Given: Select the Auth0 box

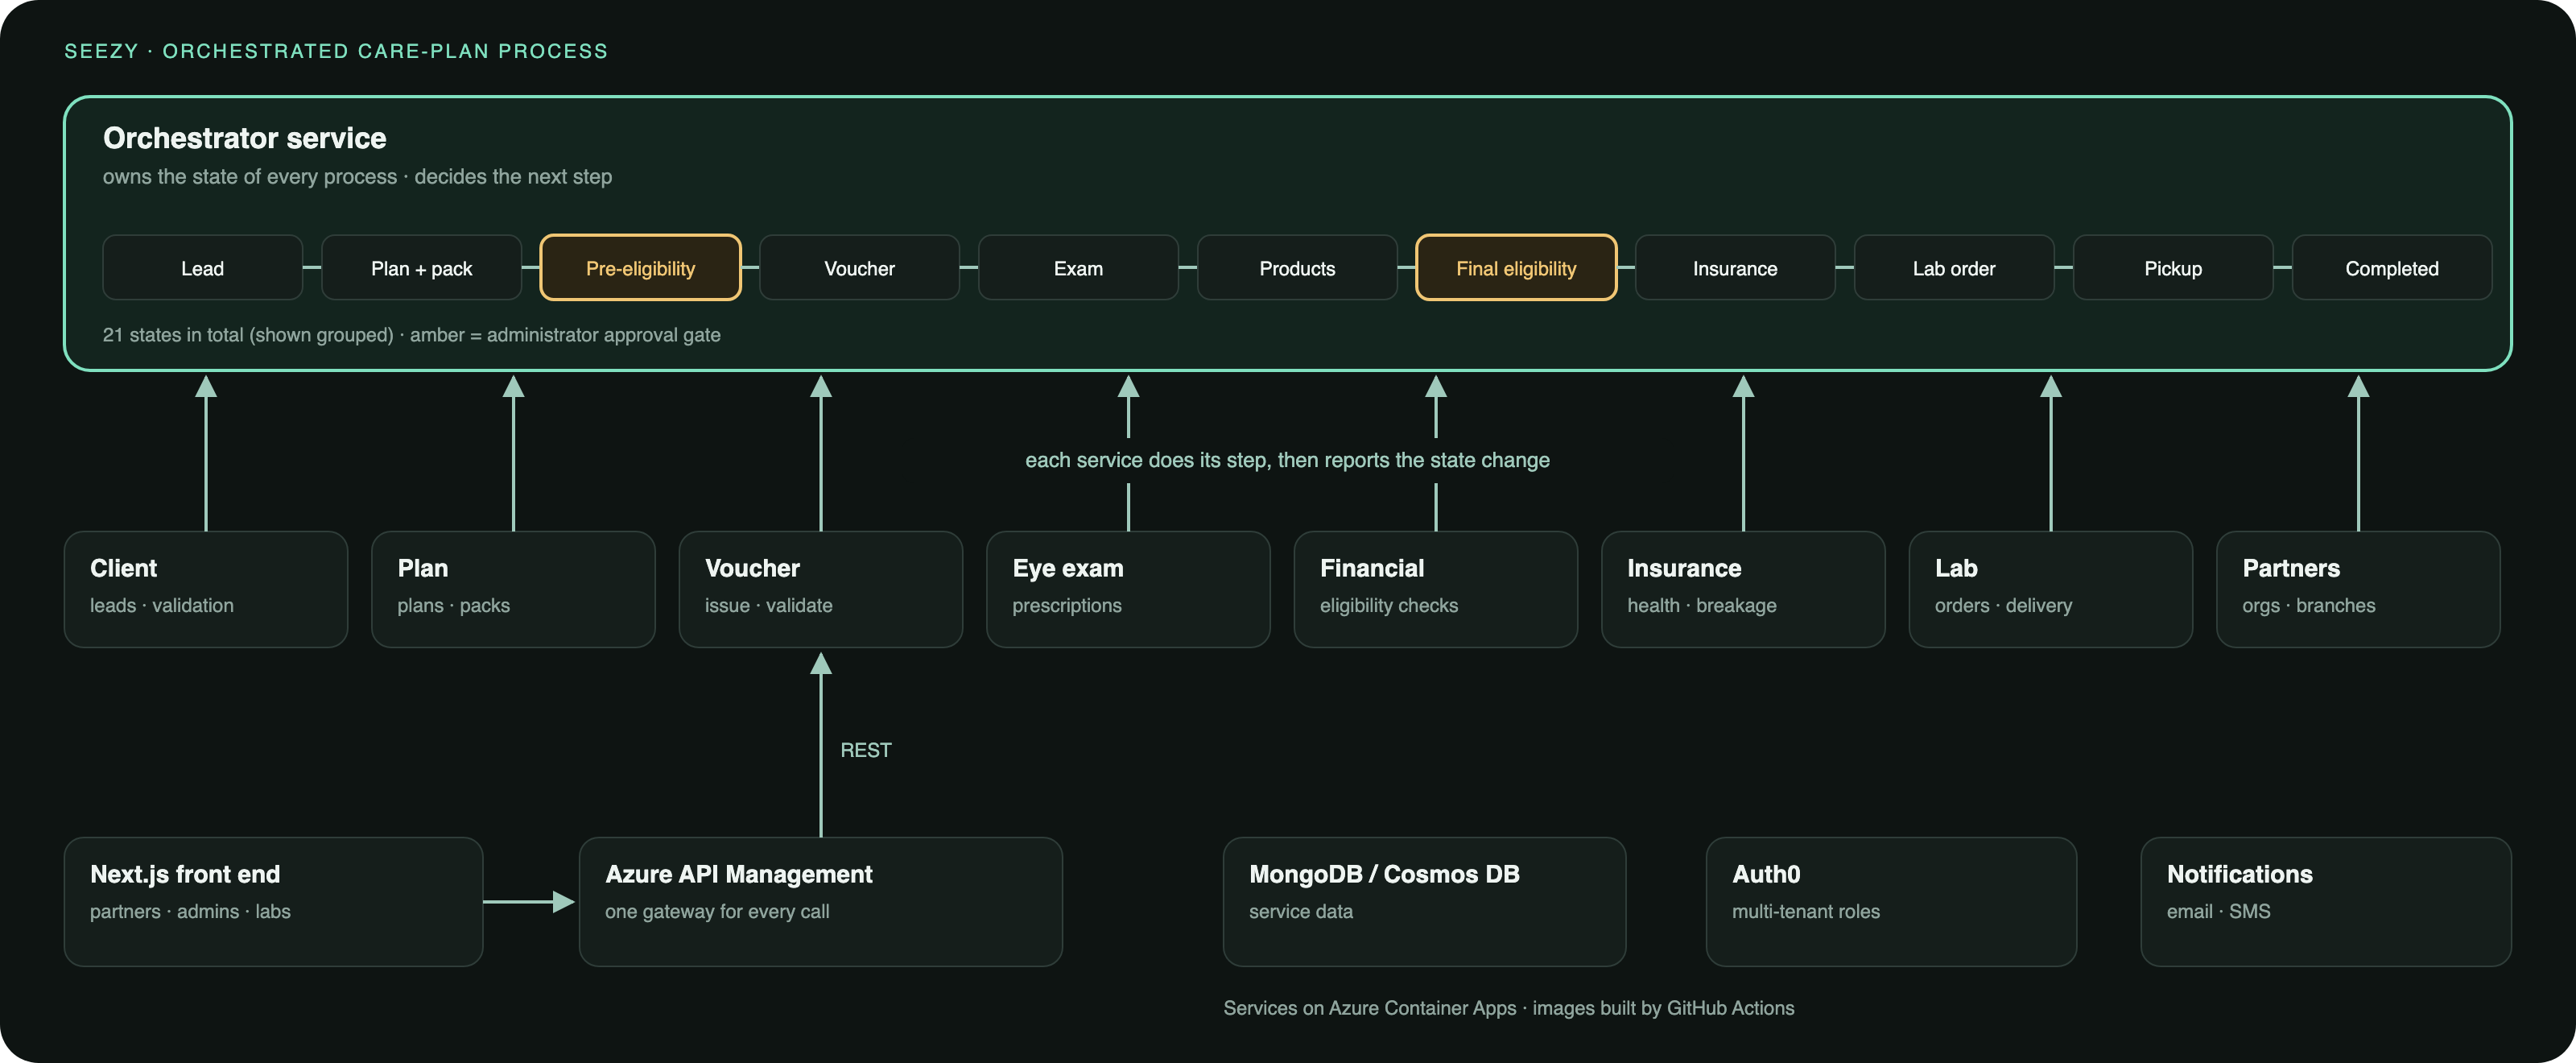Looking at the screenshot, I should 1891,901.
